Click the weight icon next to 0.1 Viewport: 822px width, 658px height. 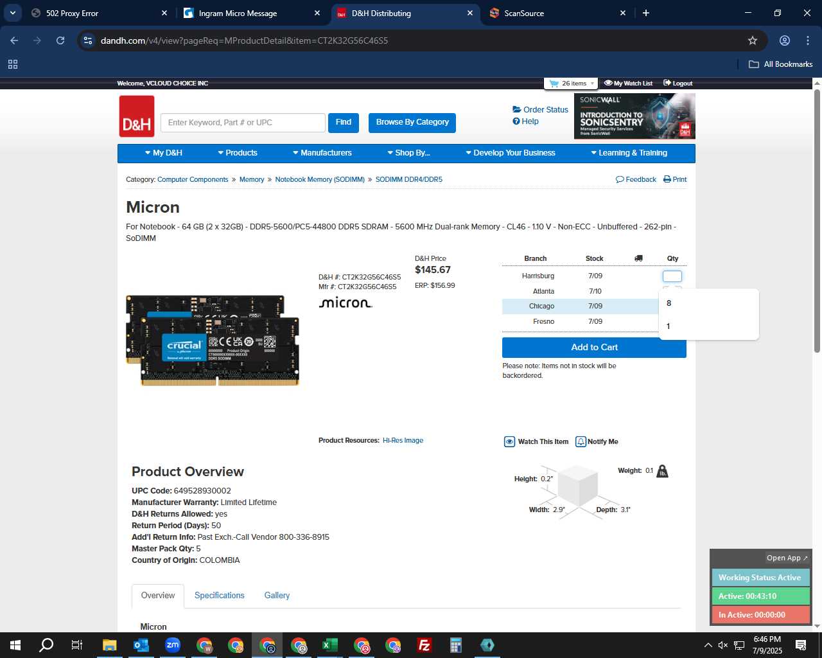tap(663, 471)
